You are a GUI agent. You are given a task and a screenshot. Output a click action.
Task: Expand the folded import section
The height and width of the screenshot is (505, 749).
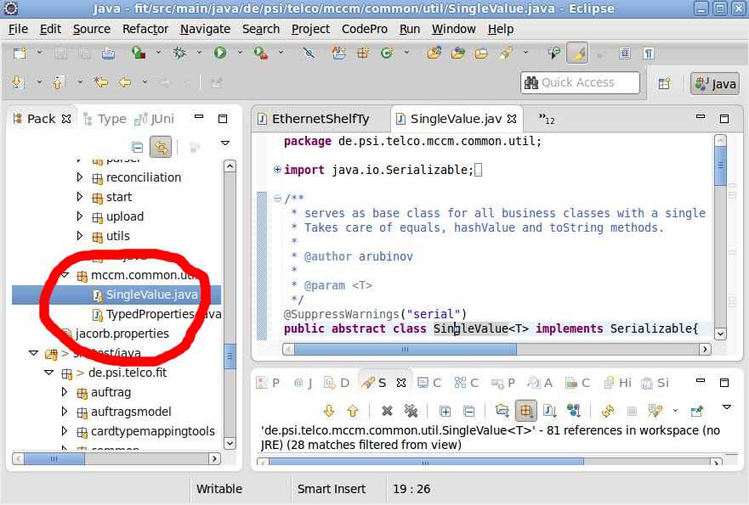277,169
